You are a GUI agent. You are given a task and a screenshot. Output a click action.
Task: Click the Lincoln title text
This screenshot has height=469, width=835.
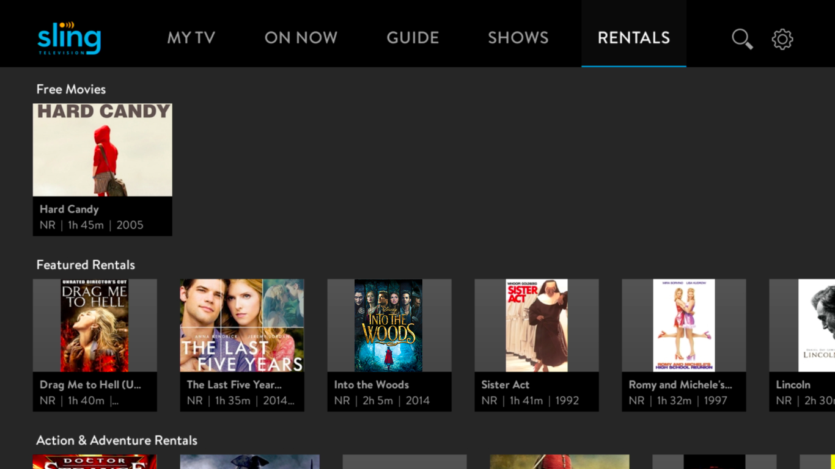(x=793, y=385)
